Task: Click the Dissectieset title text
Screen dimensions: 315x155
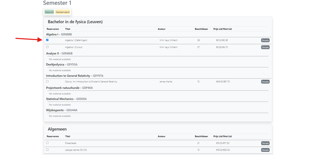Action: (x=70, y=143)
